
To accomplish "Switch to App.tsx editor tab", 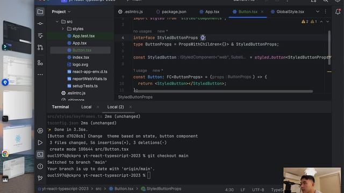I will pos(209,12).
